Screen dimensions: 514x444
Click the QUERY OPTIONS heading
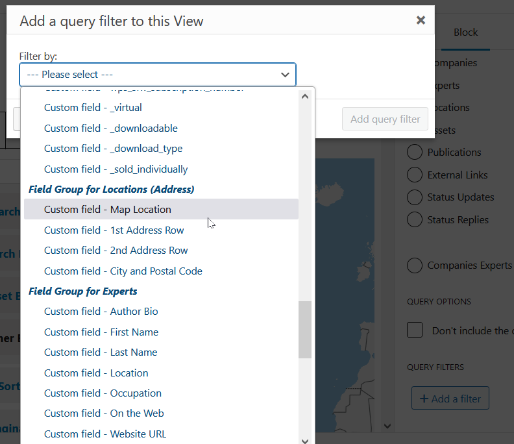(439, 302)
